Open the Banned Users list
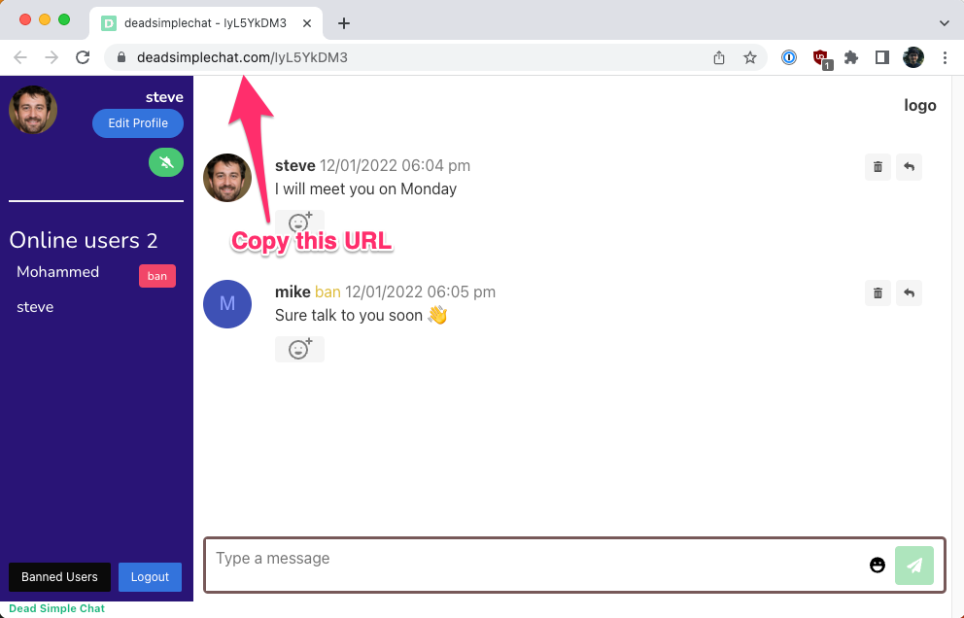 click(x=59, y=577)
